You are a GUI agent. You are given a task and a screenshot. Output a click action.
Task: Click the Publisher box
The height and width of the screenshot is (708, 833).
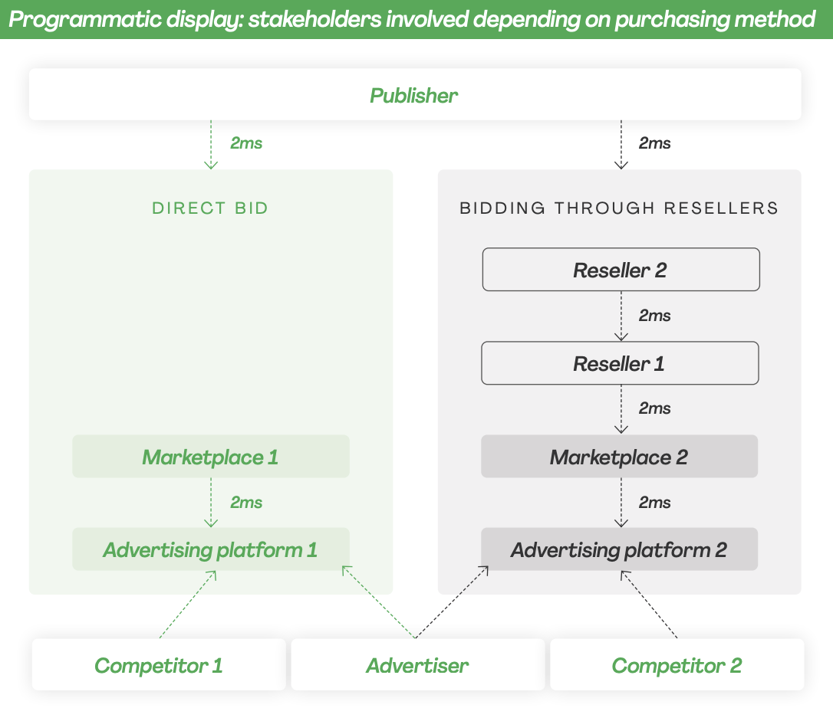[x=414, y=95]
